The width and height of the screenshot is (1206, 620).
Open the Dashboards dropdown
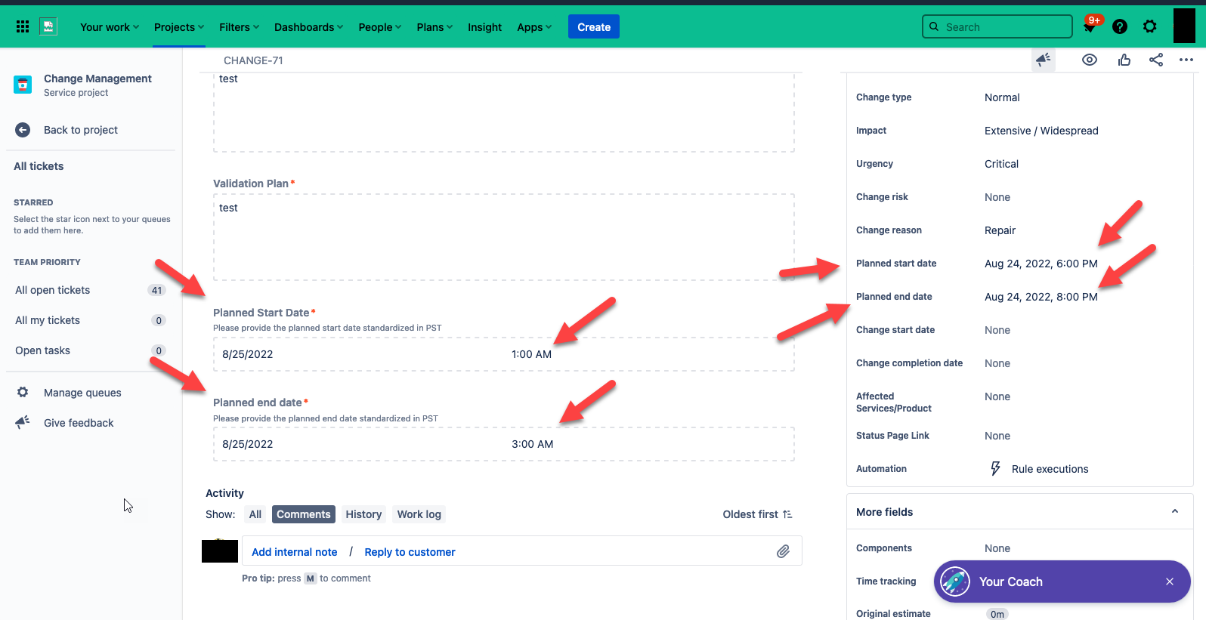308,27
